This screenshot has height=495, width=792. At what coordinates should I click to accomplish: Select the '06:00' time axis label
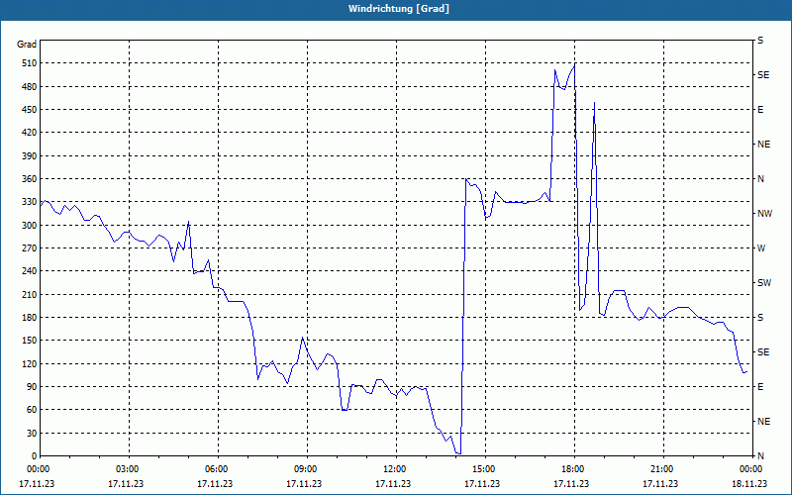[218, 469]
